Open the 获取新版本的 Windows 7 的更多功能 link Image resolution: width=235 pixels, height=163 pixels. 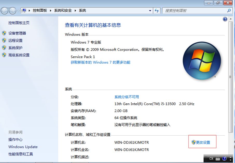pyautogui.click(x=101, y=62)
